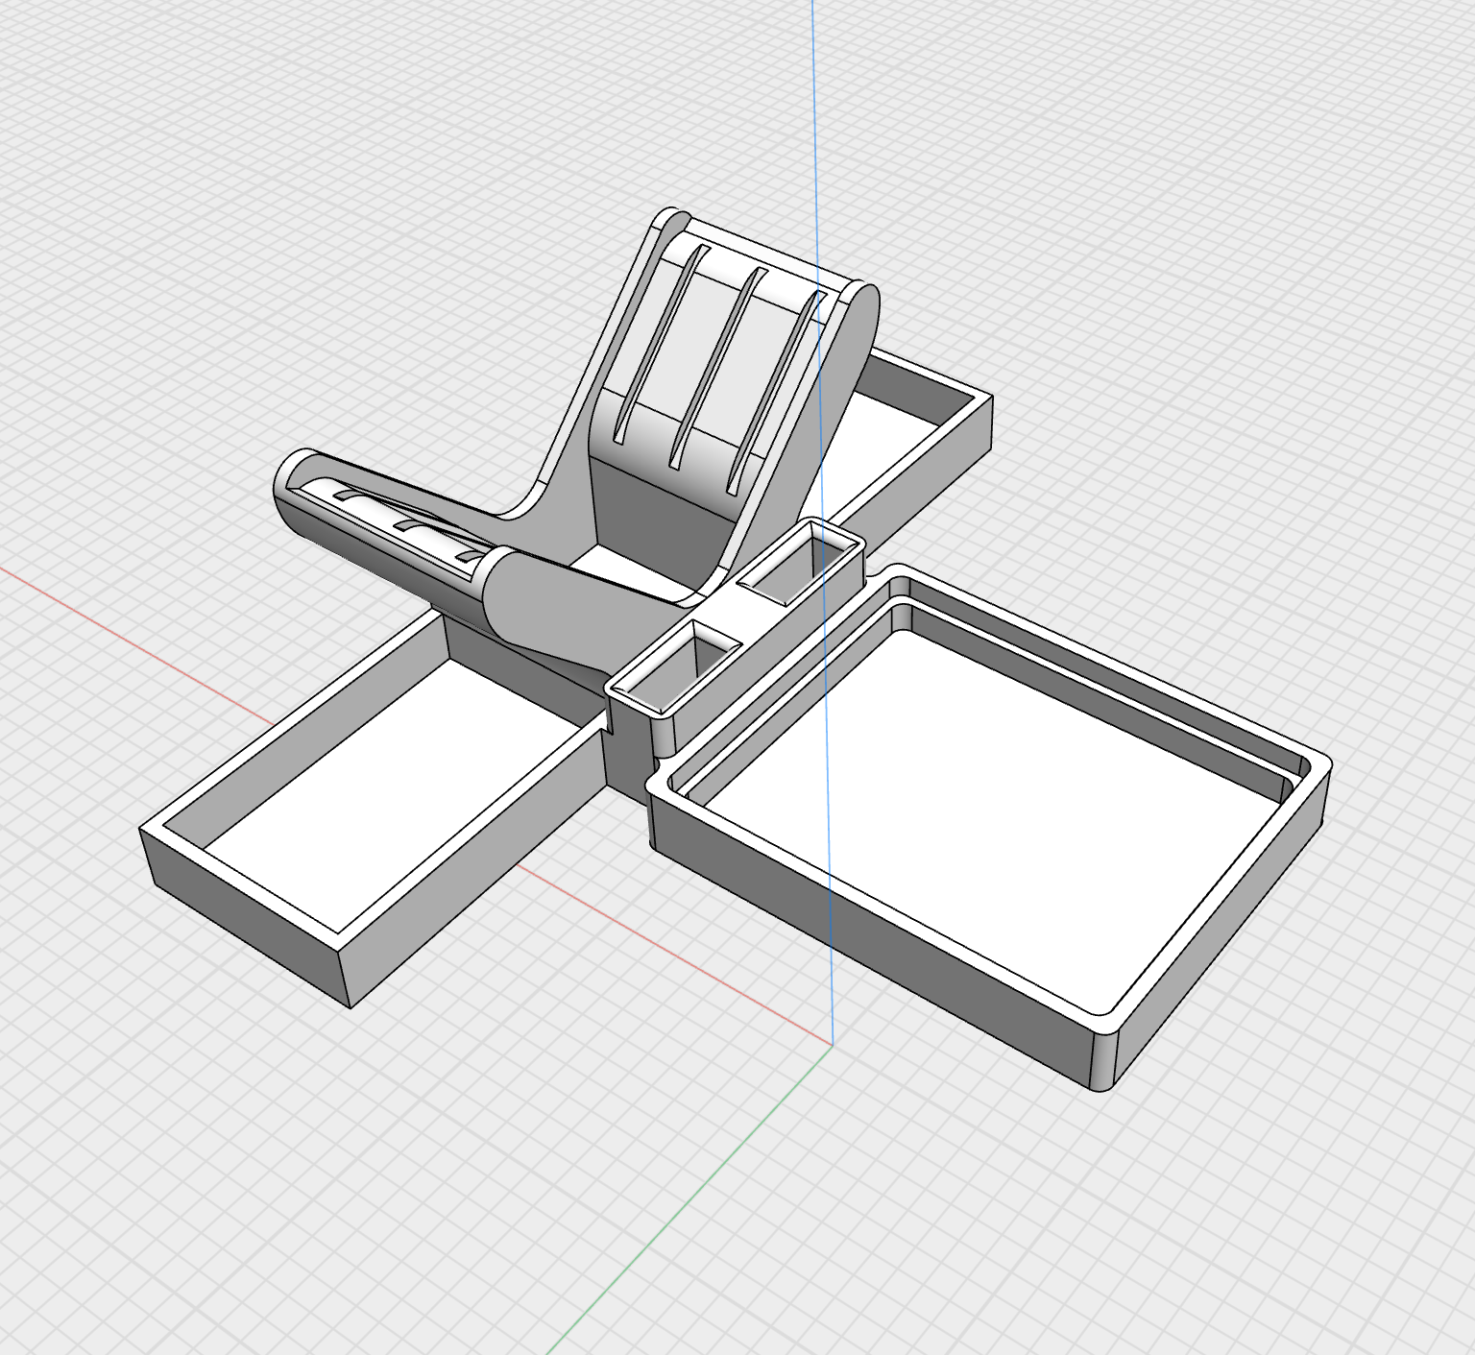
Task: Click the origin where the axes meet
Action: coord(832,1044)
